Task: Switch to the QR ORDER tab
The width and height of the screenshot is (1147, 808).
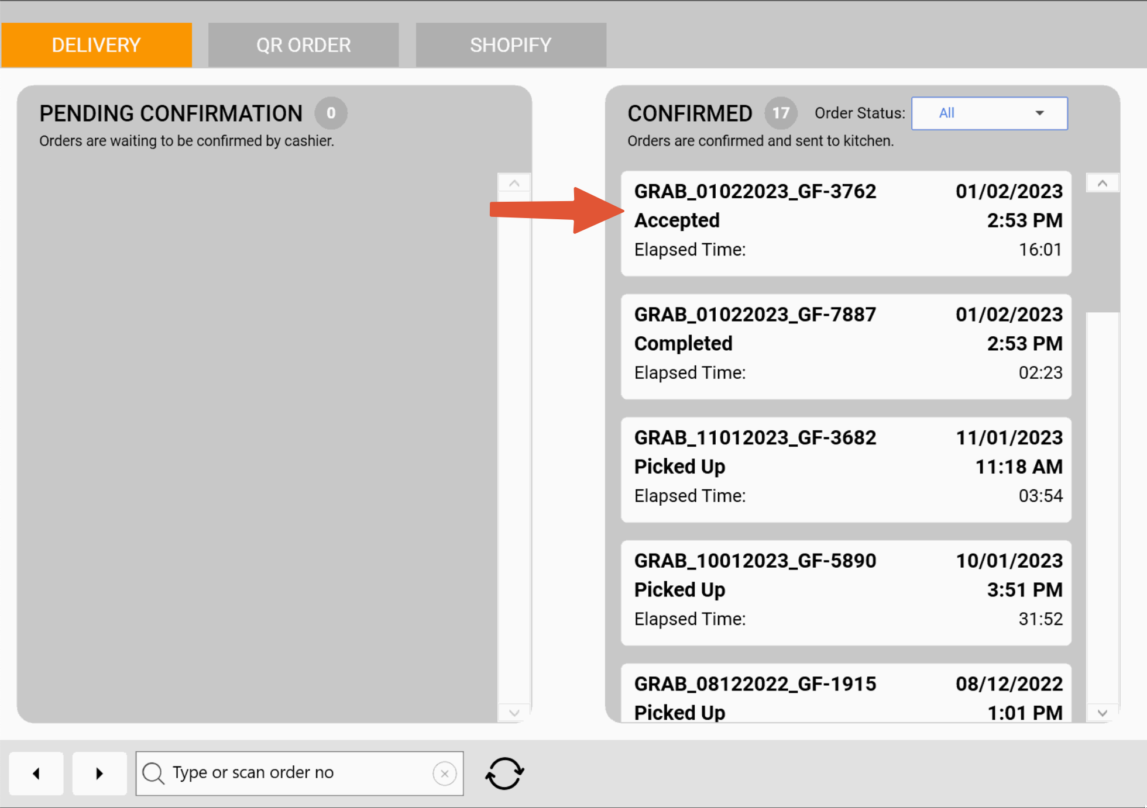Action: point(304,45)
